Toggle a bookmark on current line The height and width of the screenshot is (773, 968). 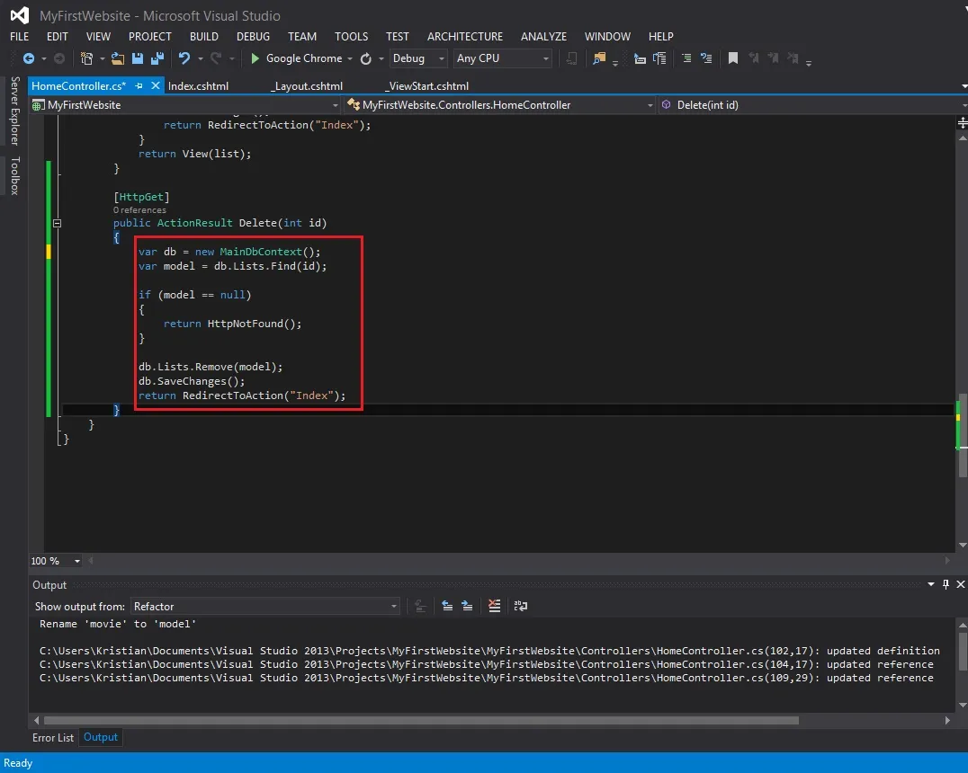pos(733,58)
